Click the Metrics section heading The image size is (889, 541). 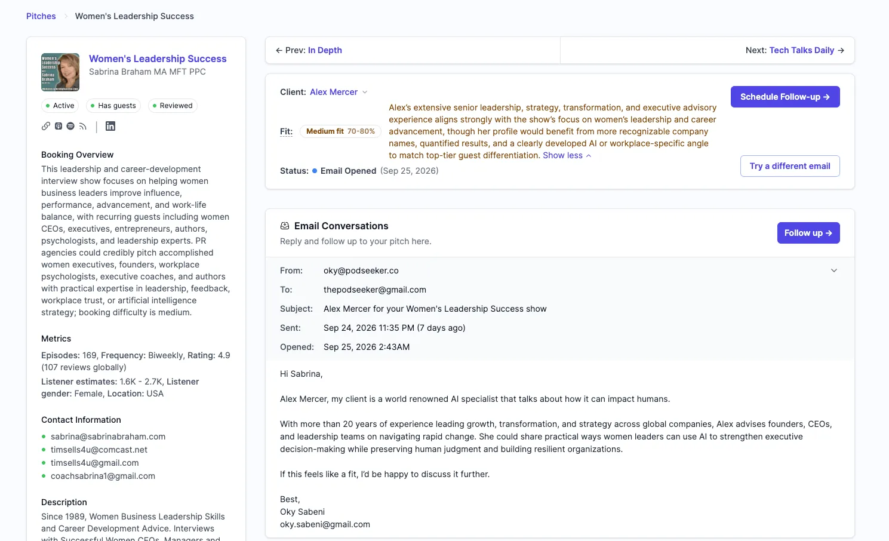[x=56, y=339]
